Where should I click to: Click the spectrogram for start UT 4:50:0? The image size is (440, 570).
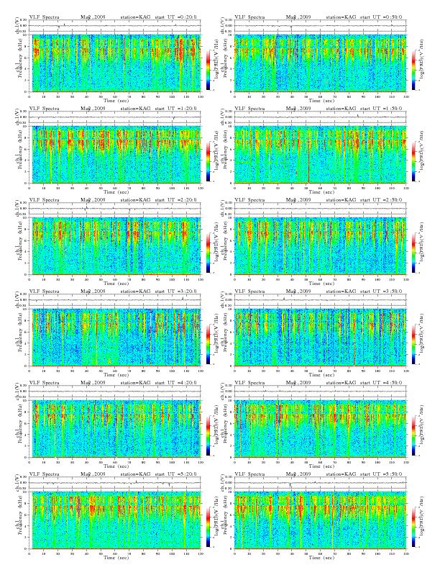[x=320, y=429]
